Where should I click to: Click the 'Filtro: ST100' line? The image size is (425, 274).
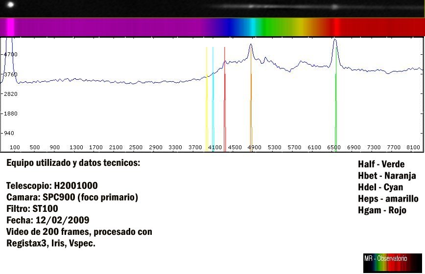click(x=32, y=209)
